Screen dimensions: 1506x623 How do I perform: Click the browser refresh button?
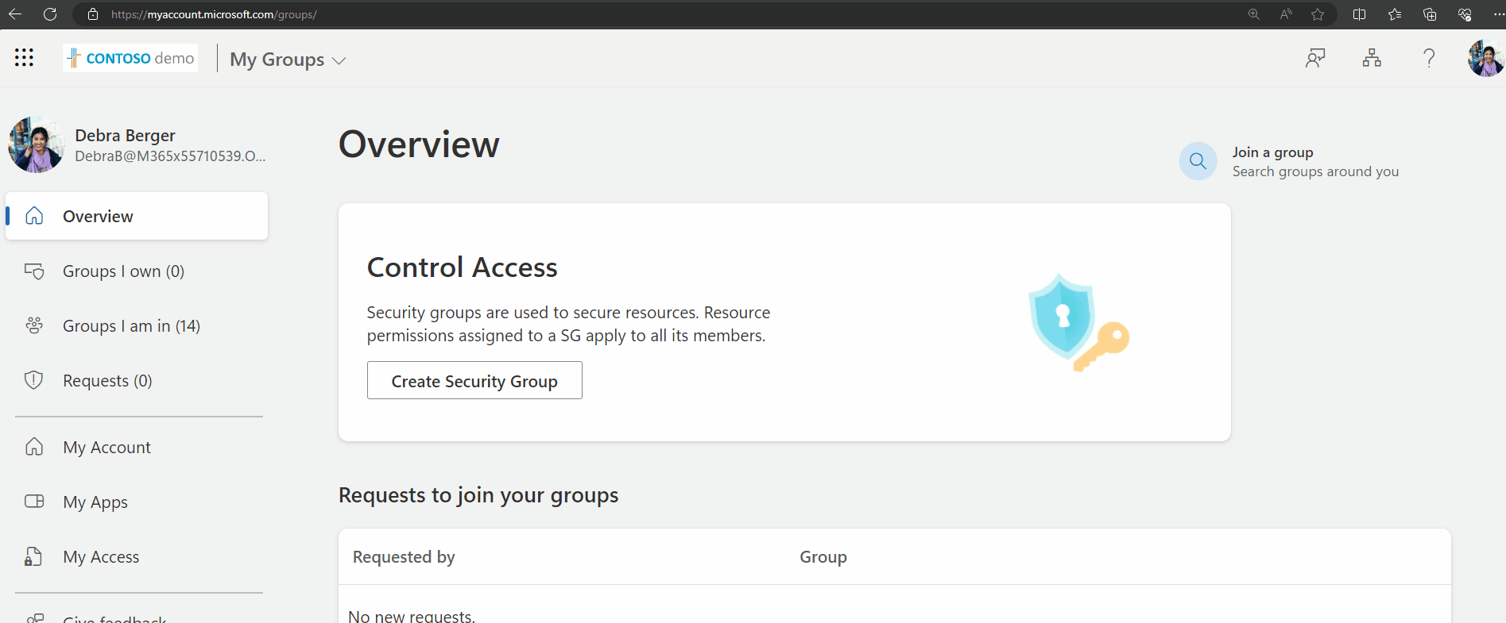(50, 14)
